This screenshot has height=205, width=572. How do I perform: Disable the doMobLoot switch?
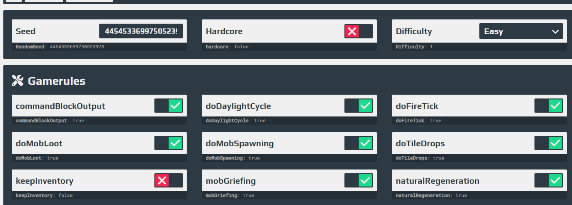169,143
